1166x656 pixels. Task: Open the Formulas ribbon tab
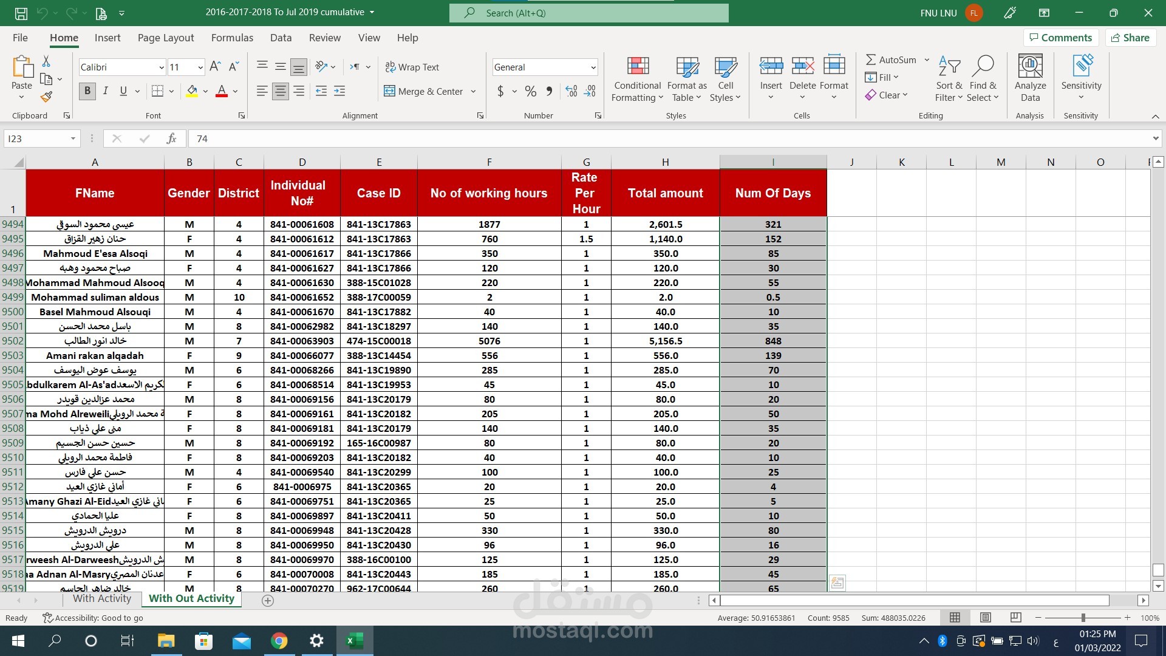pyautogui.click(x=232, y=38)
